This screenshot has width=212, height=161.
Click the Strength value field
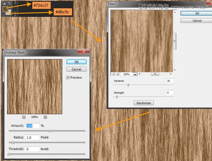170,93
